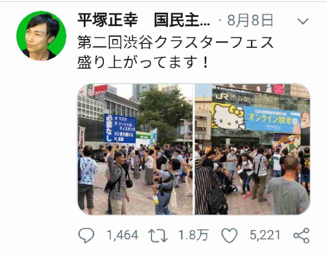Open the author name 平塚正幸 profile

point(107,20)
